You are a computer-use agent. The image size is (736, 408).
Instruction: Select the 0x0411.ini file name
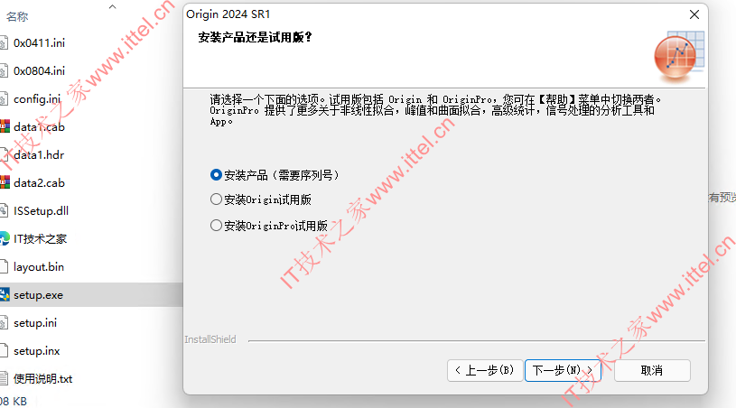[x=40, y=43]
